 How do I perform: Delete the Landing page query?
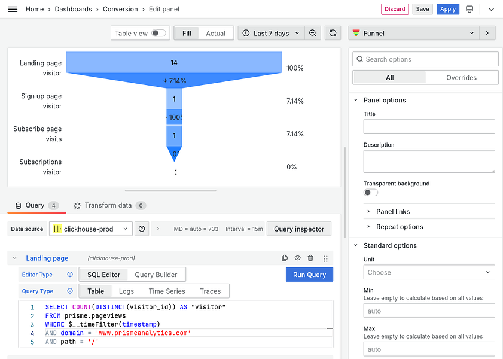(310, 258)
